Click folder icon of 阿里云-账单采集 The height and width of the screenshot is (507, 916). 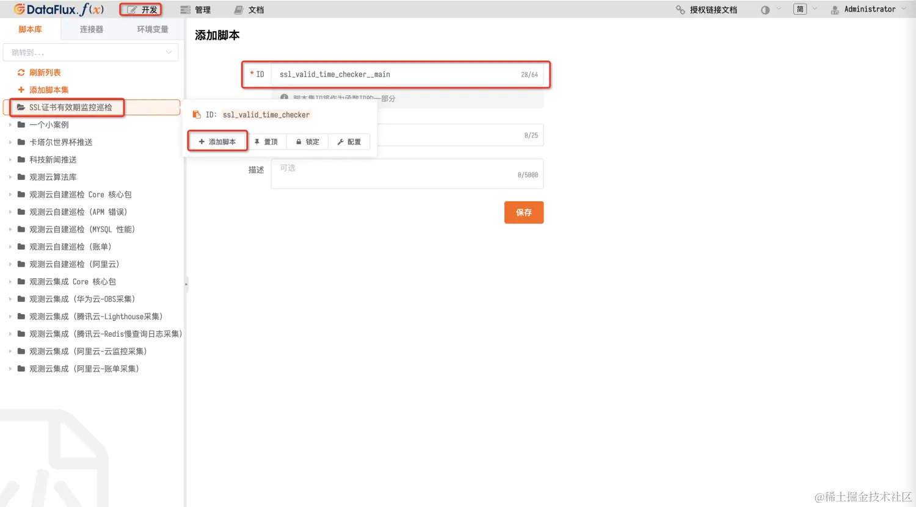[x=21, y=369]
